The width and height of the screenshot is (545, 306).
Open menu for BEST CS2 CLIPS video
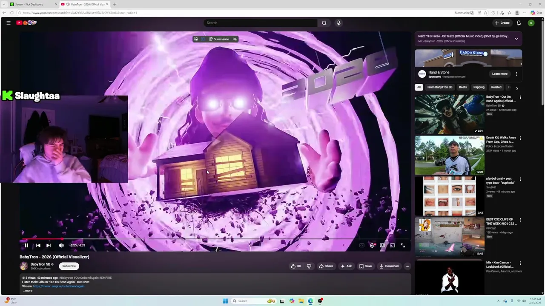(x=520, y=220)
